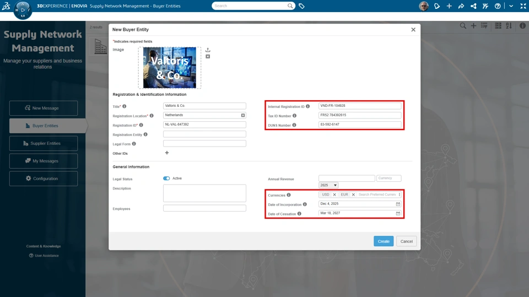Click the Annual Revenue Currency field
The width and height of the screenshot is (529, 297).
pos(388,178)
